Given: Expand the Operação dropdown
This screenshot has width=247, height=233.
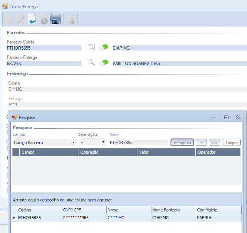Looking at the screenshot, I should coord(103,142).
